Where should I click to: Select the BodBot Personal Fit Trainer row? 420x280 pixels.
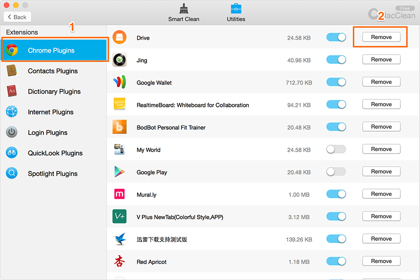(x=171, y=127)
